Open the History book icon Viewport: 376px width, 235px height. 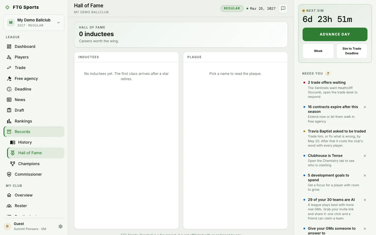(13, 142)
